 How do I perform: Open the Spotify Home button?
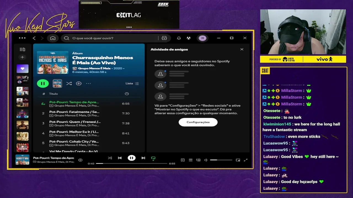pyautogui.click(x=53, y=38)
